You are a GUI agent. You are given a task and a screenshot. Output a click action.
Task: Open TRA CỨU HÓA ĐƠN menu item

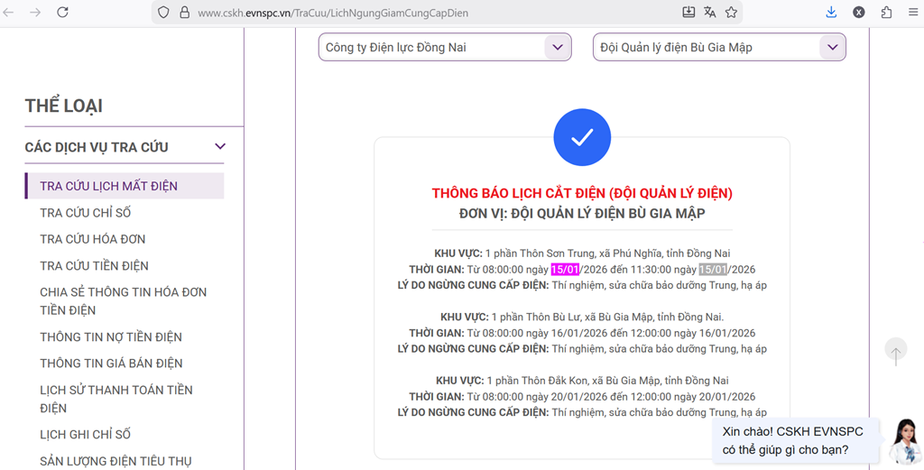92,239
